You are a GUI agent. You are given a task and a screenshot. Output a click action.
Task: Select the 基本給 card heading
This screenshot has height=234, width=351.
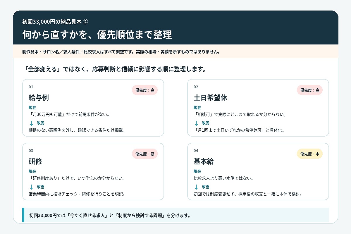(204, 161)
